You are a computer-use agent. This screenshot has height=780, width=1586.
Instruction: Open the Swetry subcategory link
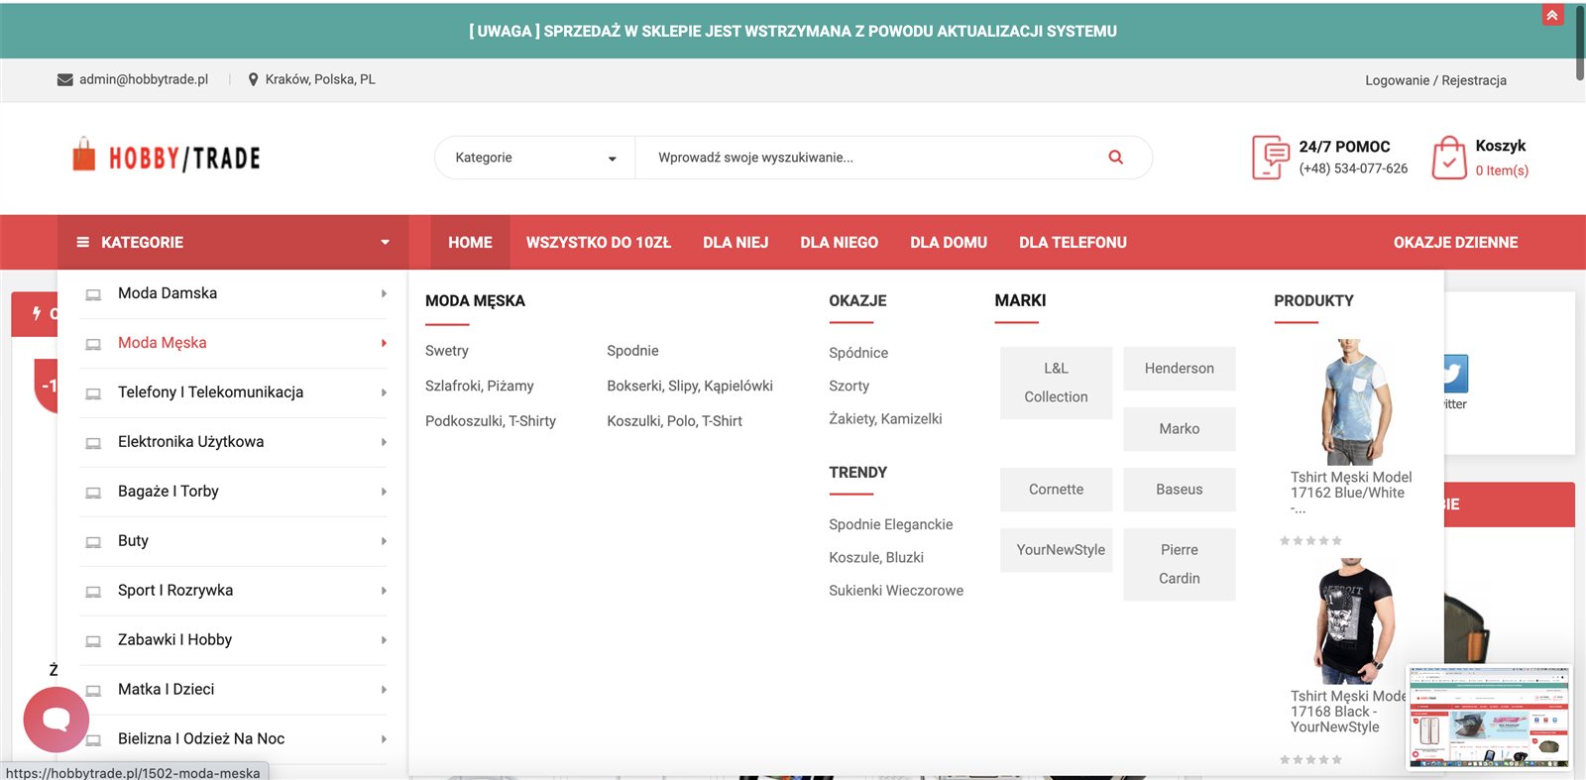click(447, 351)
